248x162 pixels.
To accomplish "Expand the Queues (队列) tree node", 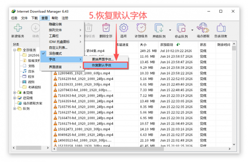I will pos(15,108).
